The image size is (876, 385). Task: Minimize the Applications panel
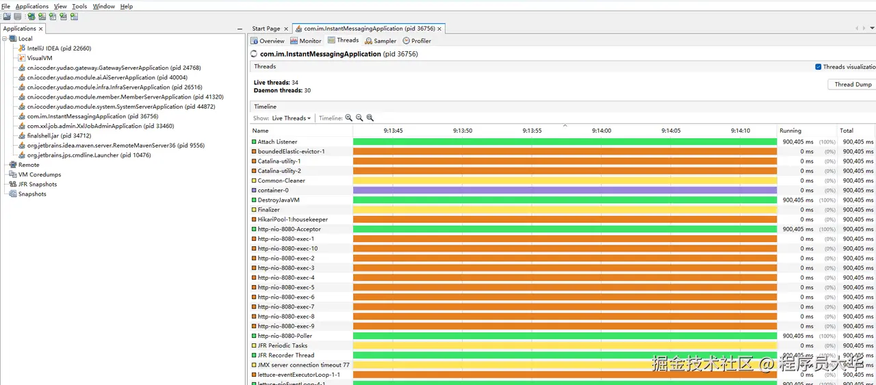coord(240,29)
